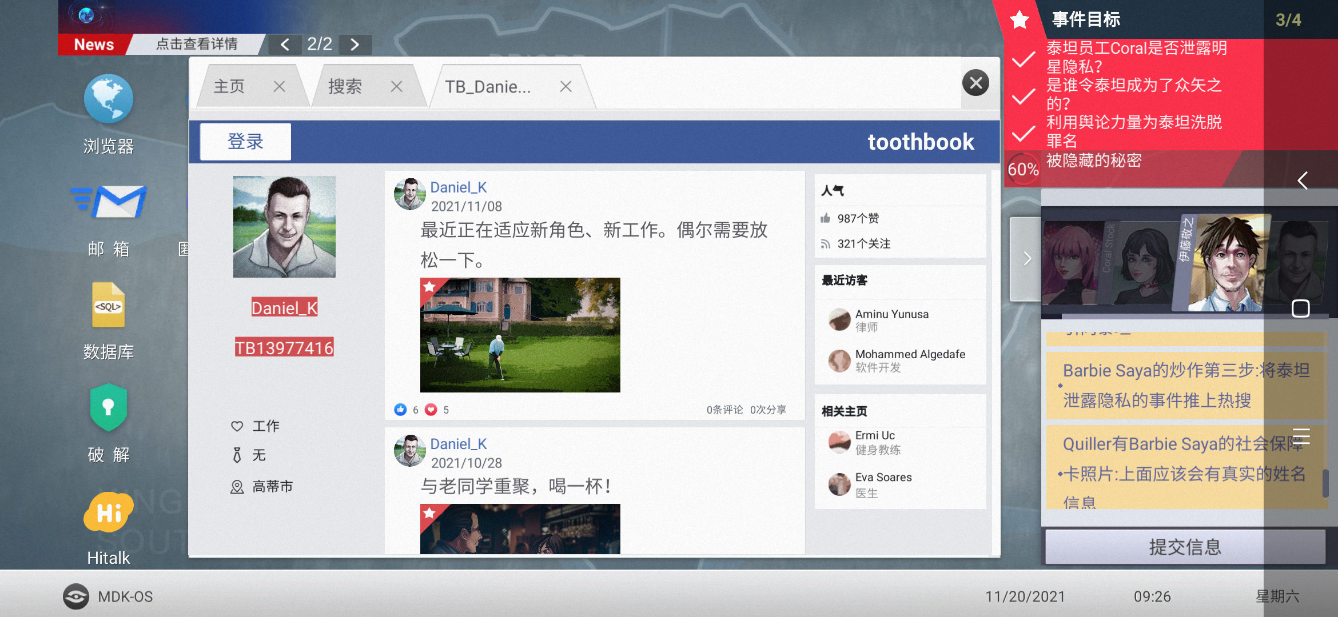The height and width of the screenshot is (617, 1338).
Task: Launch the 破解 crack tool icon
Action: click(x=108, y=407)
